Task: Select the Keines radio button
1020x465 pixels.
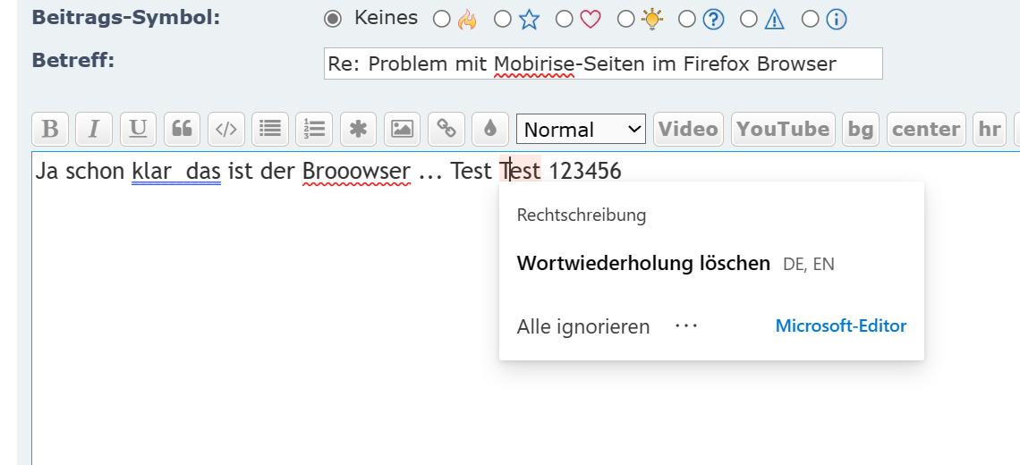Action: coord(333,20)
